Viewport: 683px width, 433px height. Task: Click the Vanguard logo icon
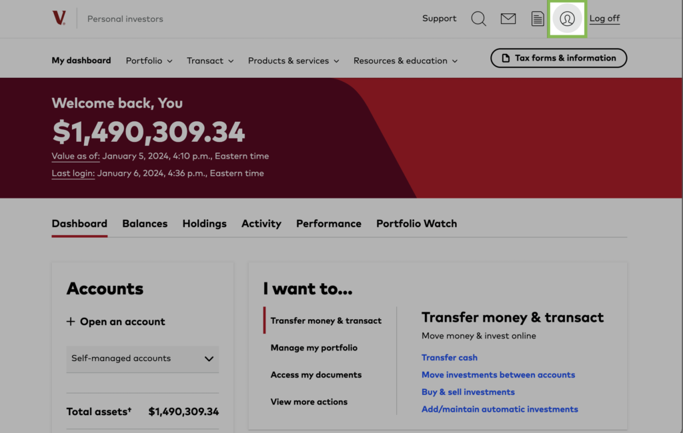[59, 18]
